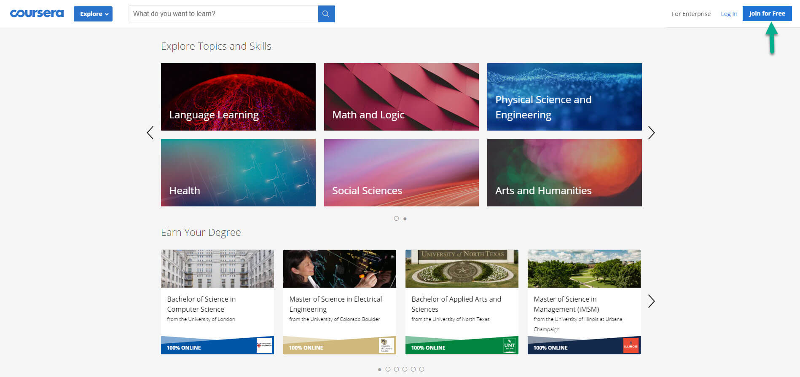This screenshot has height=377, width=800.
Task: Click Join for Free button
Action: 767,13
